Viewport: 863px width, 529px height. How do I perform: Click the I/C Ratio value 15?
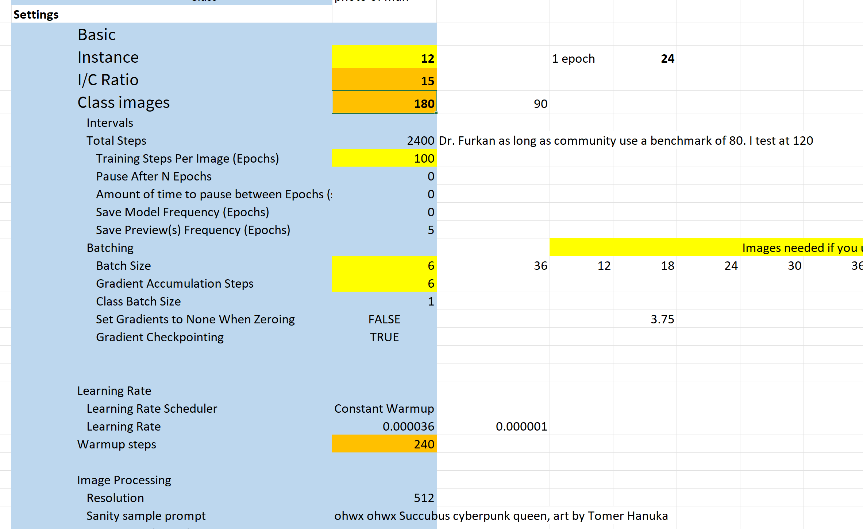pos(384,80)
